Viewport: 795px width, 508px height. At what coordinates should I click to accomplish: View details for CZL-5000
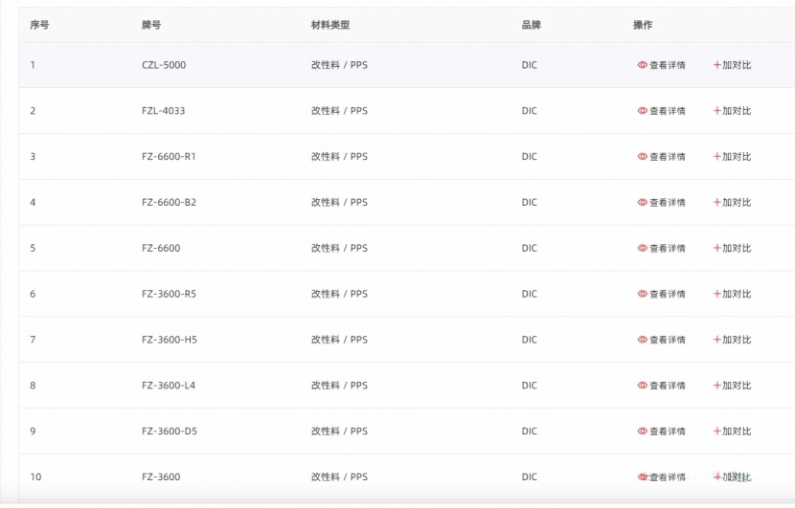point(661,65)
